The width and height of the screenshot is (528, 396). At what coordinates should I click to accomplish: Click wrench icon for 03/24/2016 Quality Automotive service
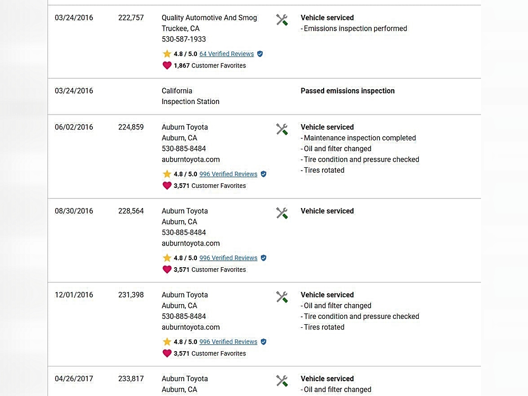282,20
